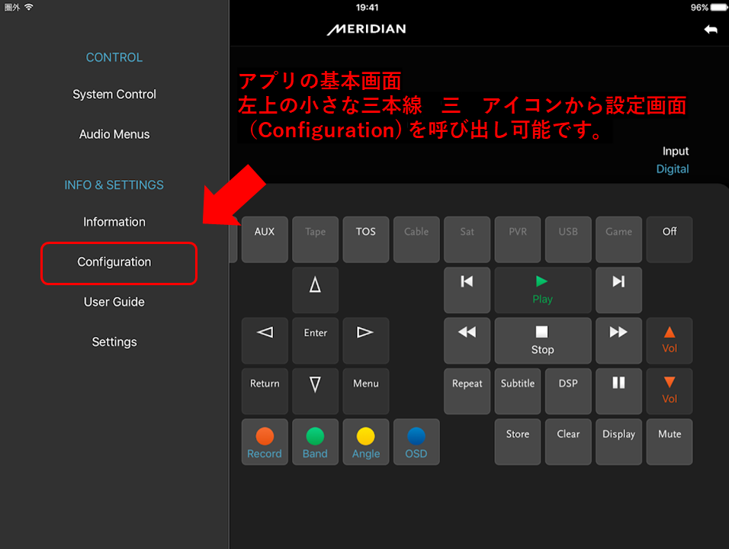729x549 pixels.
Task: Skip to previous track
Action: (467, 290)
